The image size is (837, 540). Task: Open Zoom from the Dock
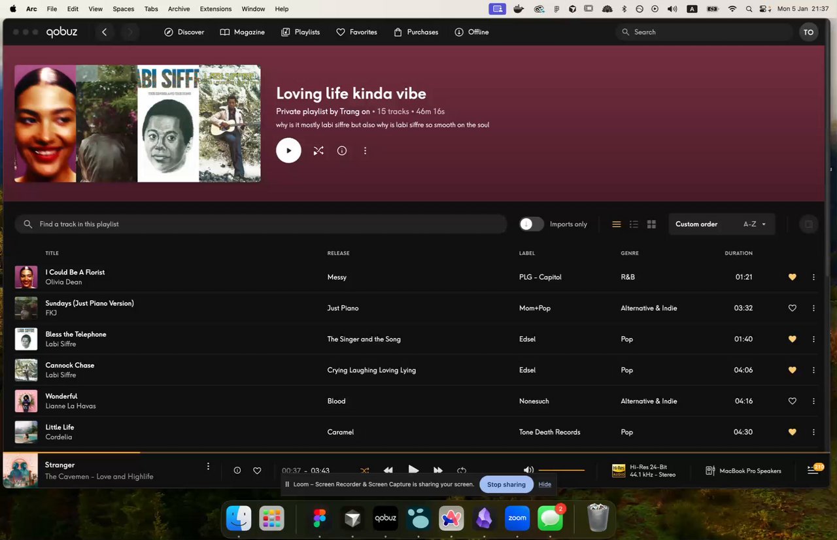(517, 518)
